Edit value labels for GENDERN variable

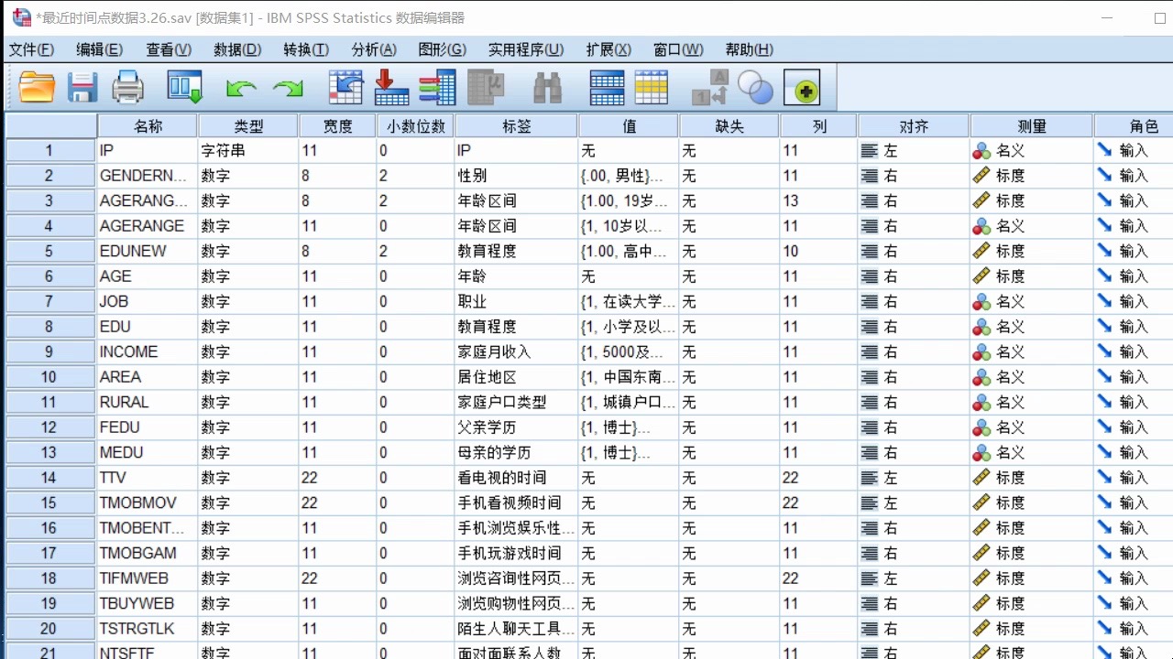pyautogui.click(x=627, y=176)
